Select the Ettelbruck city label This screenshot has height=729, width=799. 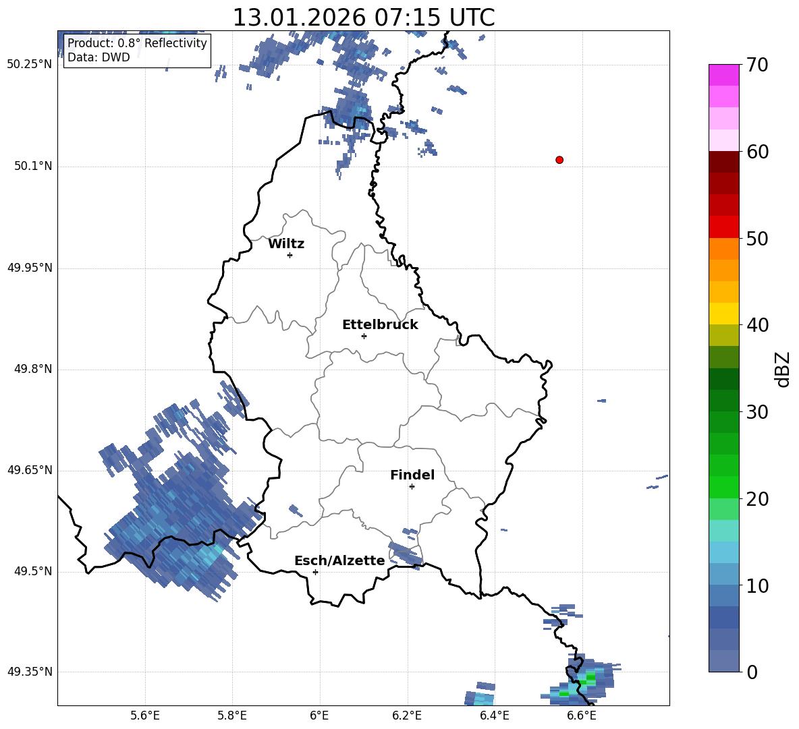[380, 325]
